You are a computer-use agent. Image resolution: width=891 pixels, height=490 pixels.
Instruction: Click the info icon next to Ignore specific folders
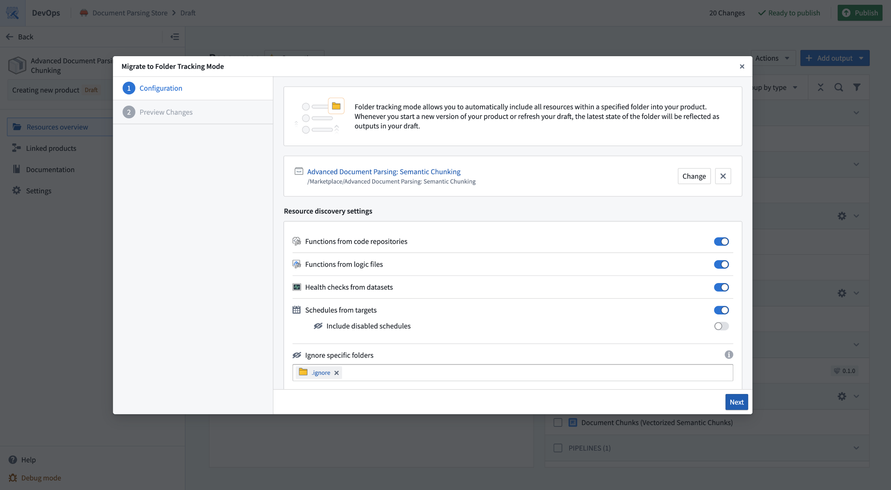tap(729, 355)
